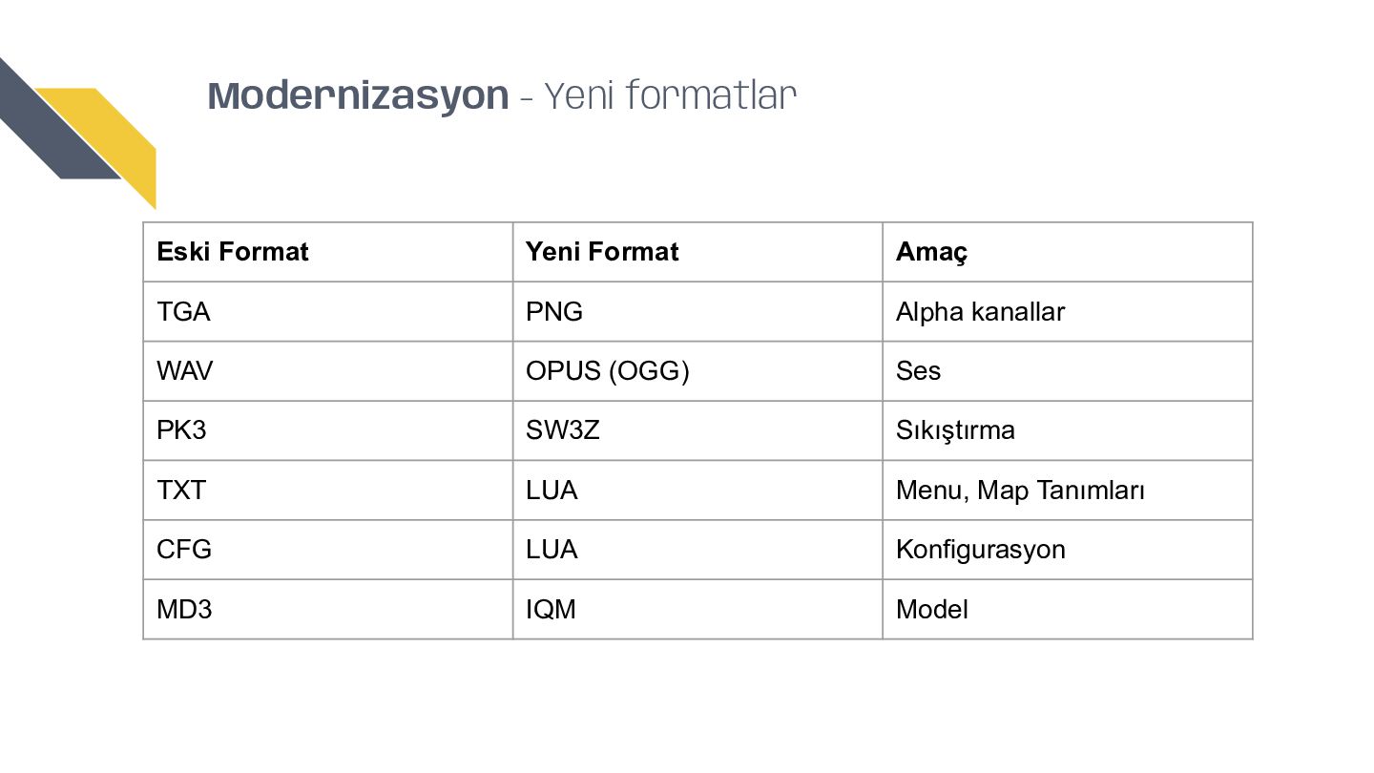Select the TGA table cell
1374x773 pixels.
click(x=328, y=311)
